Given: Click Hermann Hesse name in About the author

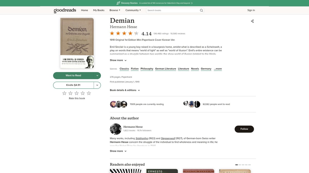Looking at the screenshot, I should pyautogui.click(x=133, y=127).
